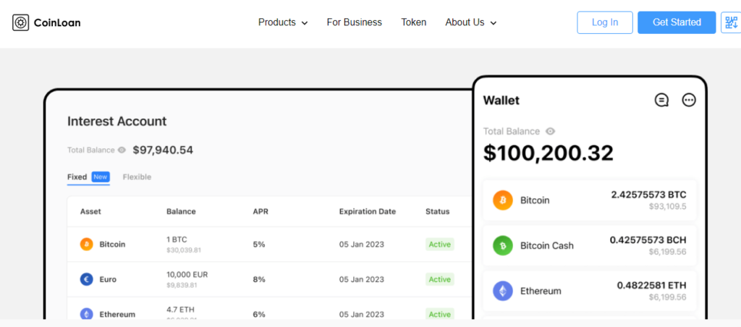The width and height of the screenshot is (741, 327).
Task: Expand the Products dropdown menu
Action: (283, 22)
